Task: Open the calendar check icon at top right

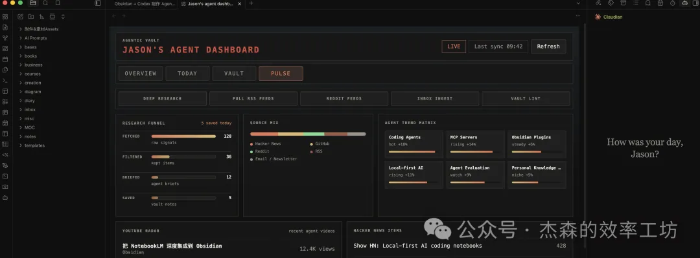Action: point(660,3)
